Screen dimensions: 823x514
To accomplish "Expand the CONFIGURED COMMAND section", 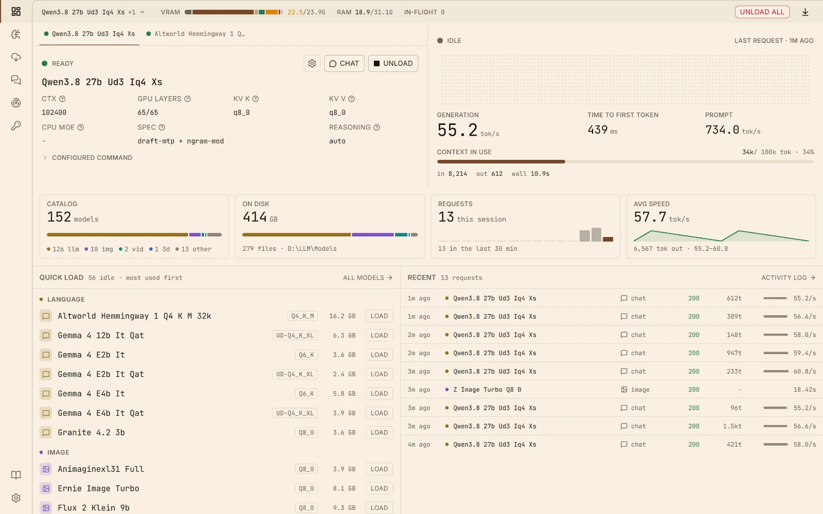I will click(x=87, y=158).
